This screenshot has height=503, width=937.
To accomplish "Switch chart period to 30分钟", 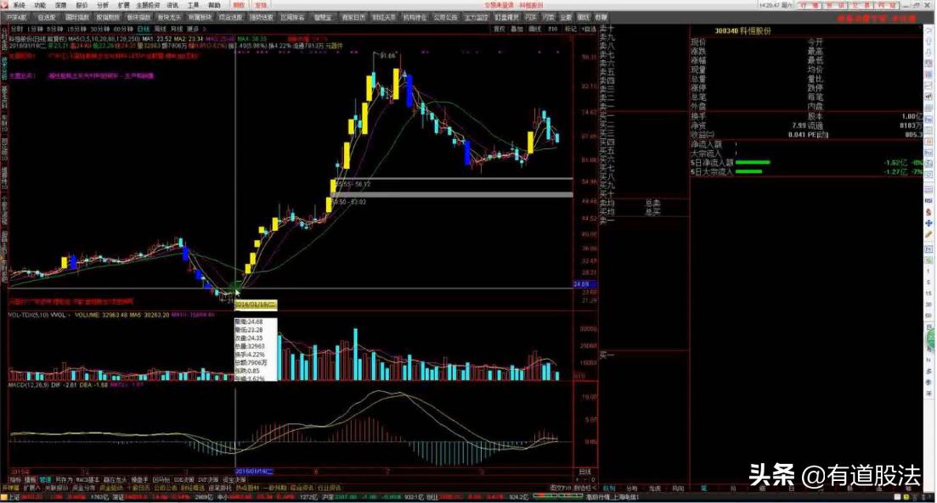I will pos(99,29).
